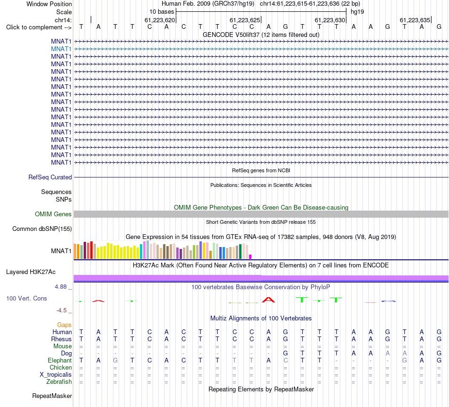The image size is (449, 407).
Task: Click the 61,223,630 ruler position
Action: 330,20
